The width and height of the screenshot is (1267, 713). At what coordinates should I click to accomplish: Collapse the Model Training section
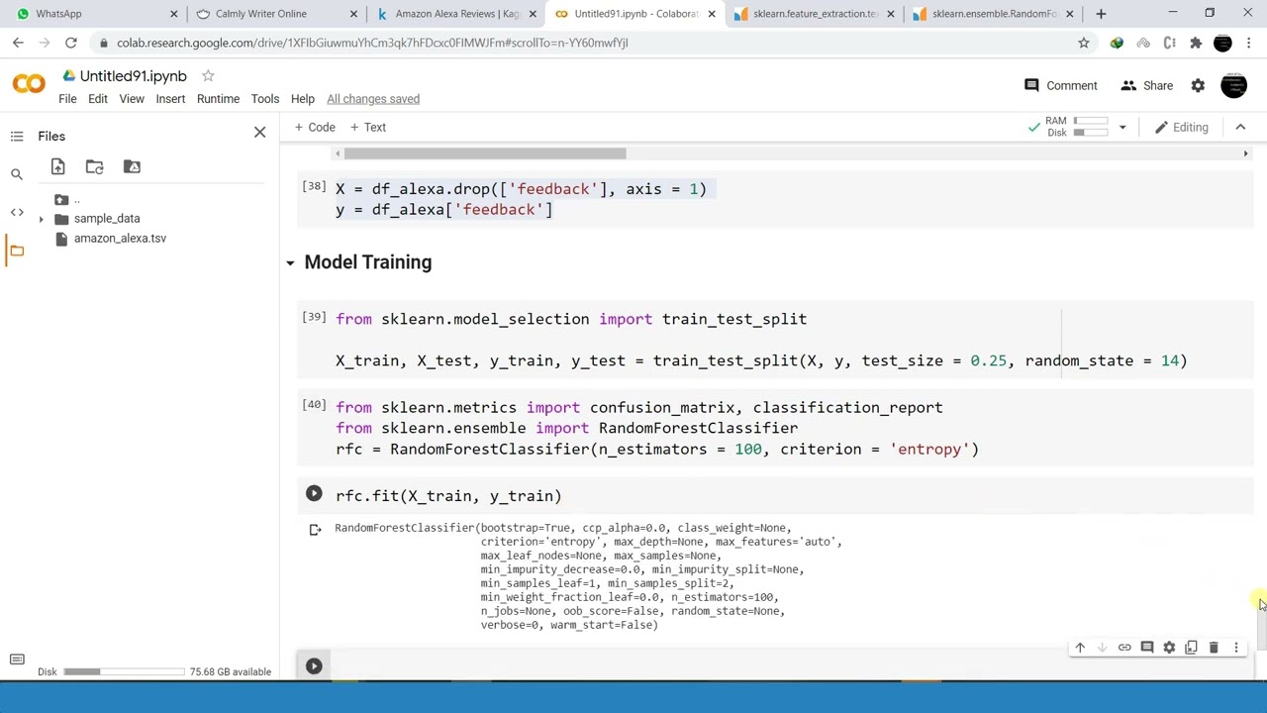(x=290, y=262)
